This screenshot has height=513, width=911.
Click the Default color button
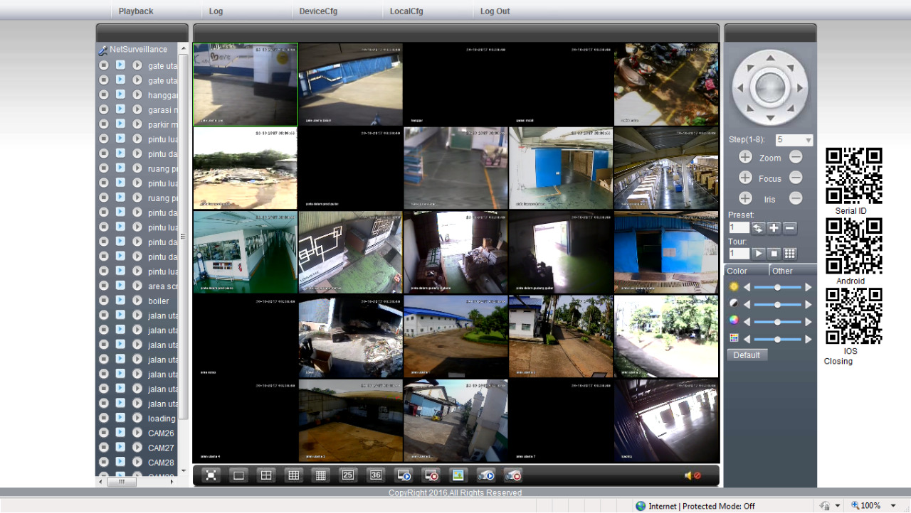click(x=747, y=354)
